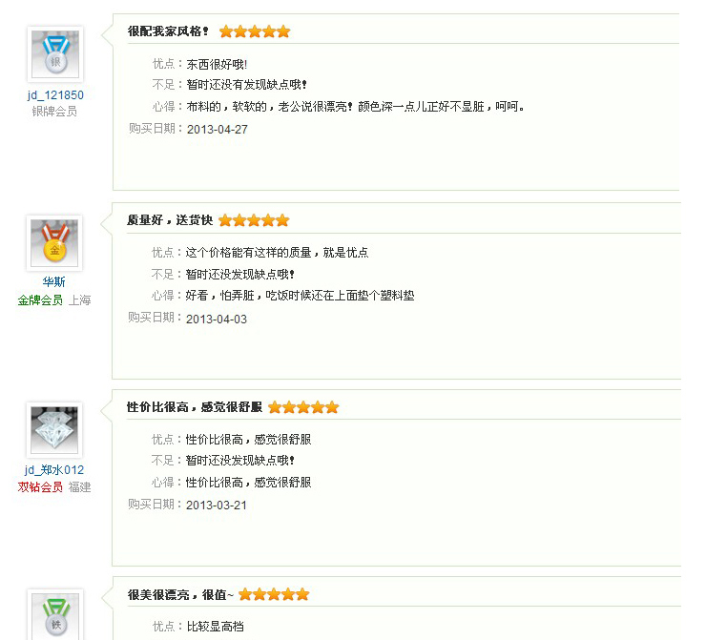Screen dimensions: 706x640
Task: Click the 双钻会员 membership label
Action: point(40,487)
